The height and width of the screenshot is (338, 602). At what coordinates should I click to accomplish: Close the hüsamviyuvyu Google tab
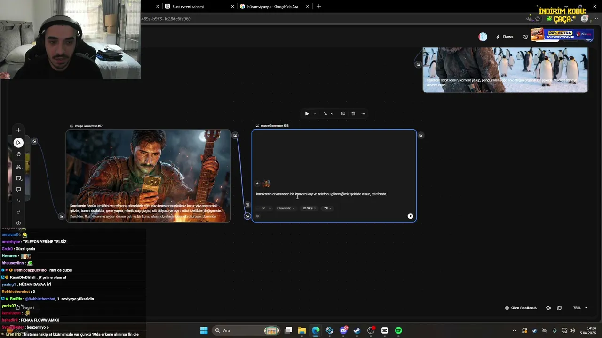click(308, 7)
